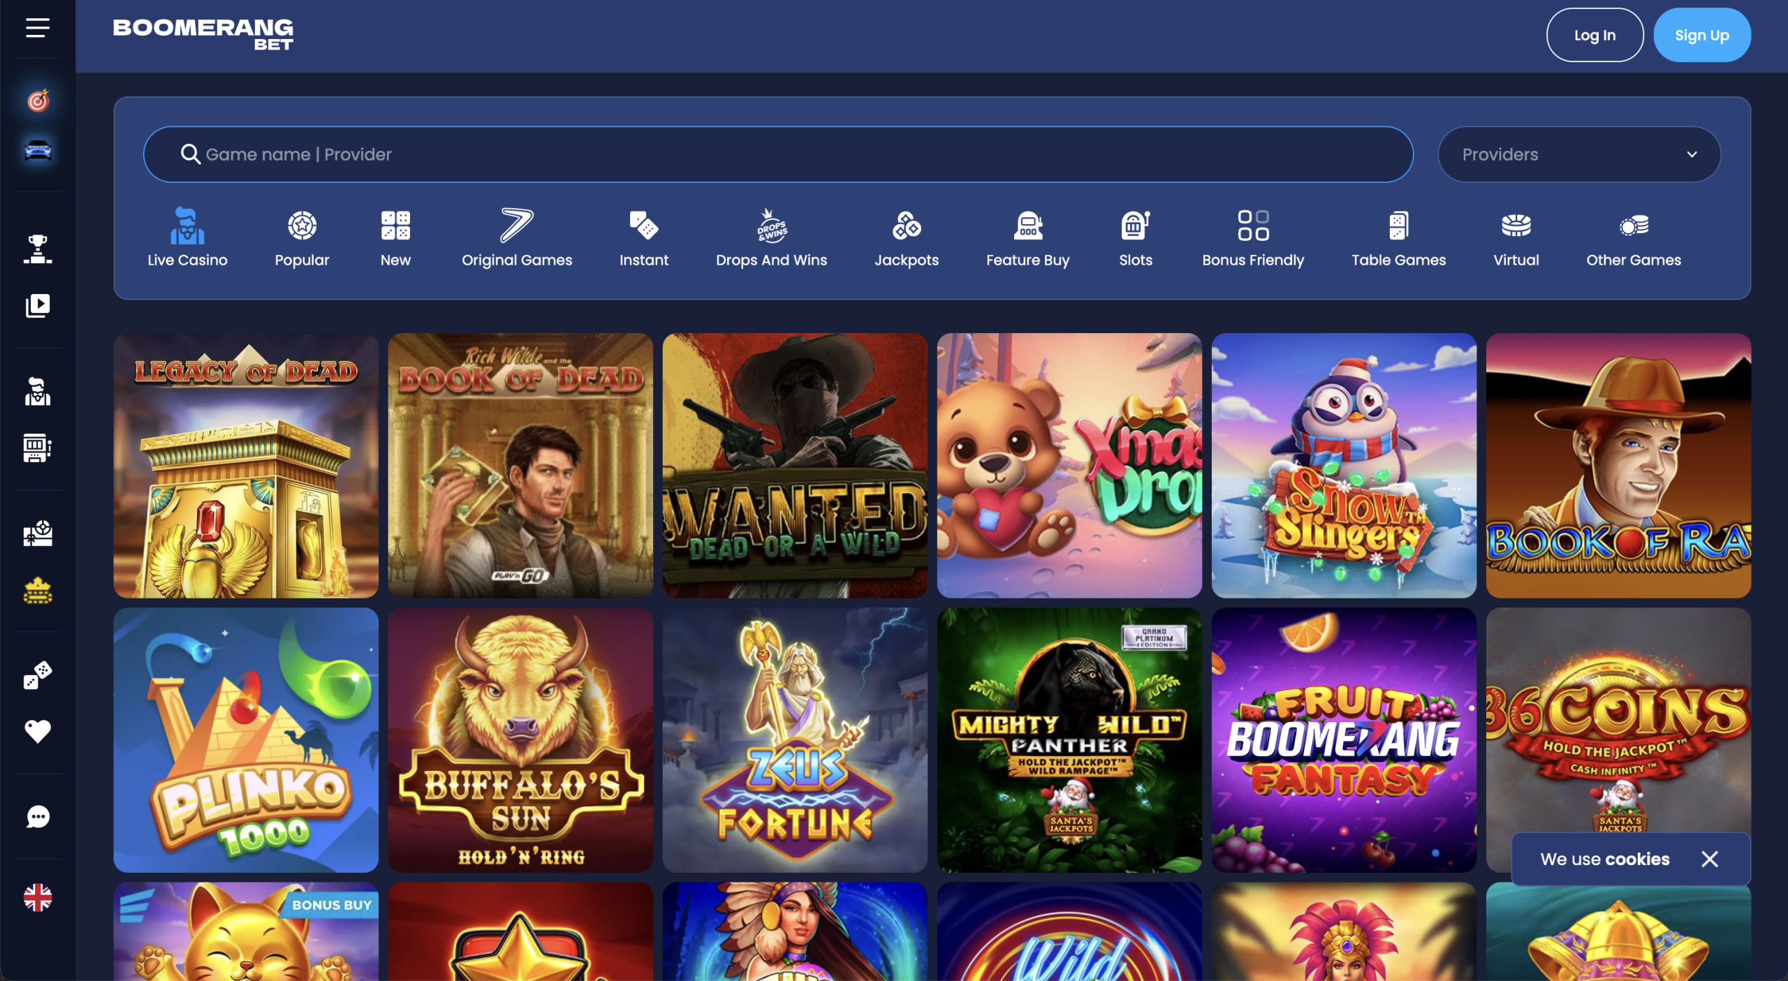
Task: Open the Xmas Drop bear game
Action: [1069, 465]
